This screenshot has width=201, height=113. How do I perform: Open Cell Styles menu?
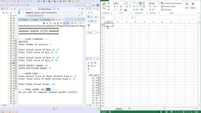(x=167, y=10)
